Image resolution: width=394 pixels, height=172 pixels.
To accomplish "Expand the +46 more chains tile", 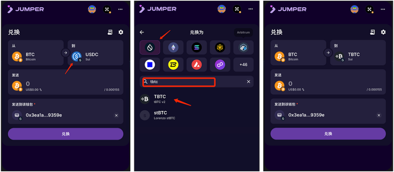I will tap(243, 64).
